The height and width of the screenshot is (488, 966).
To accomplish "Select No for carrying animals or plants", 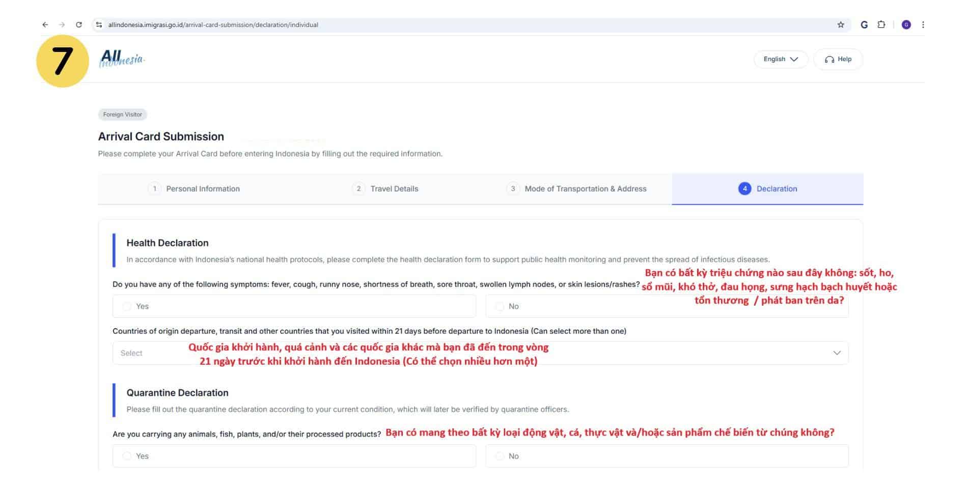I will pyautogui.click(x=500, y=456).
